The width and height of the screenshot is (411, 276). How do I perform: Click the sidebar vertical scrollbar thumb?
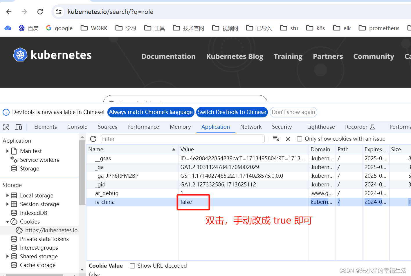click(82, 173)
